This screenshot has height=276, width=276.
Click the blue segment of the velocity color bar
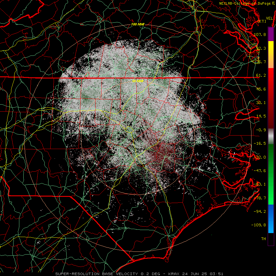point(271,219)
